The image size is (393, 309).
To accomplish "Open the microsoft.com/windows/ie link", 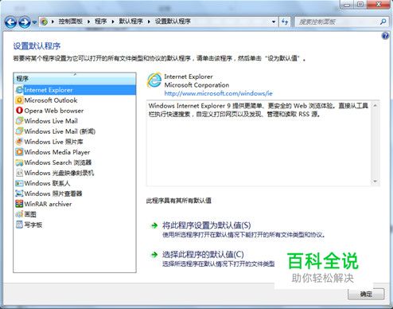I will pyautogui.click(x=218, y=93).
